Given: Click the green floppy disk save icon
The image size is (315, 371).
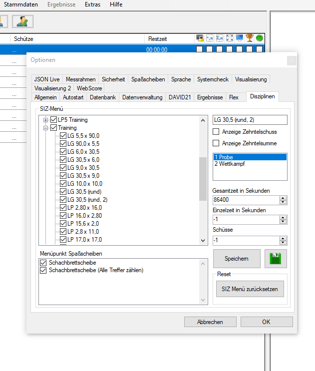Looking at the screenshot, I should click(x=276, y=259).
